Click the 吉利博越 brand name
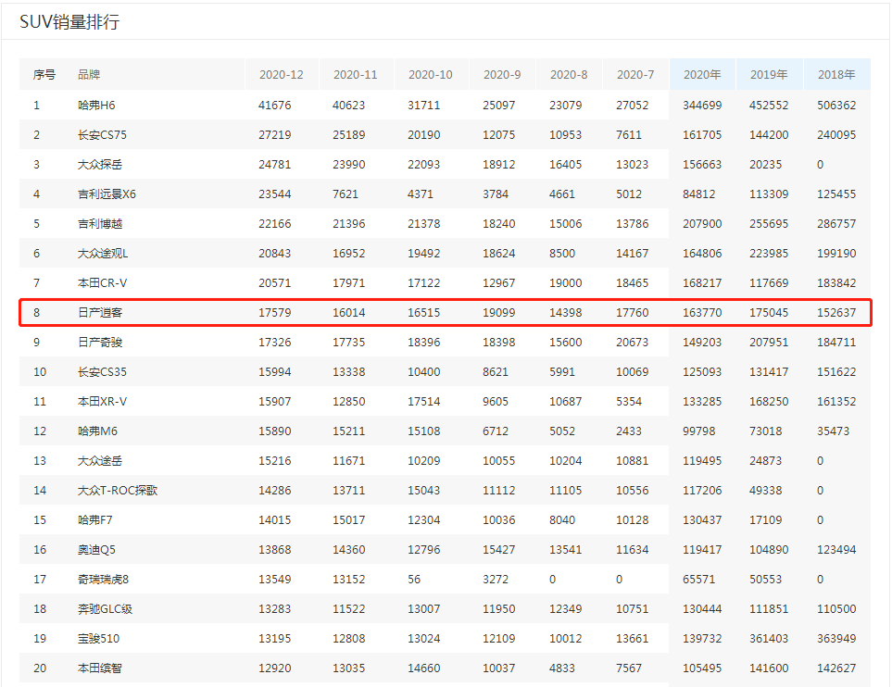The height and width of the screenshot is (687, 892). pos(100,224)
